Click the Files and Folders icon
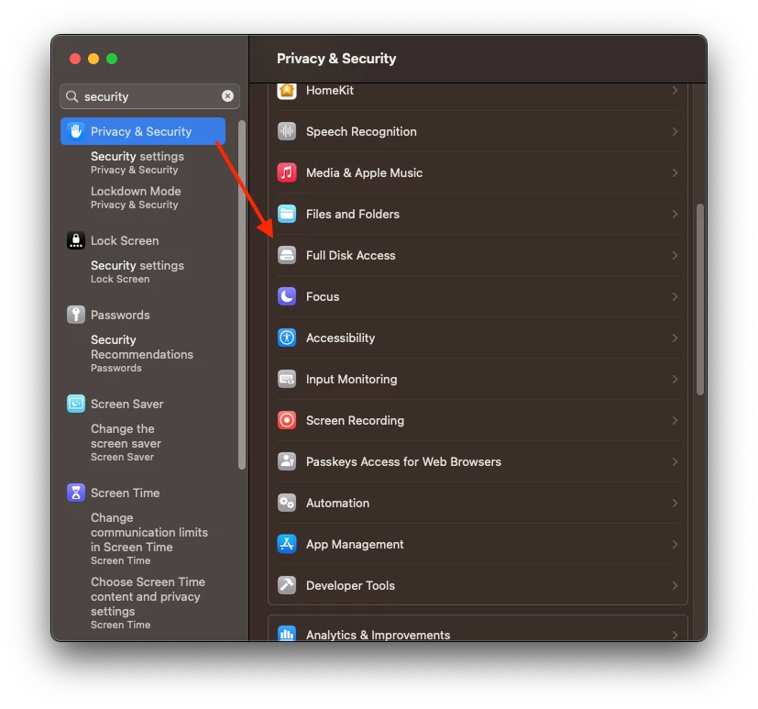The image size is (758, 709). click(287, 214)
